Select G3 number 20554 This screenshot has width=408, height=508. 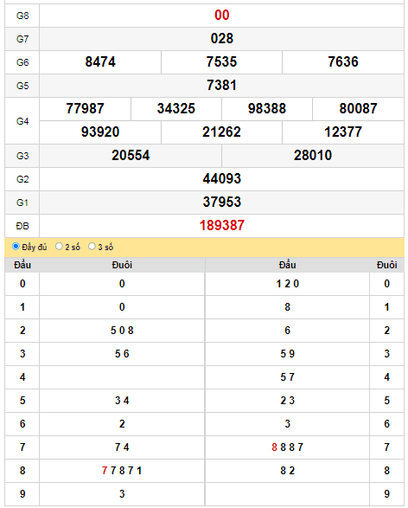click(x=131, y=155)
